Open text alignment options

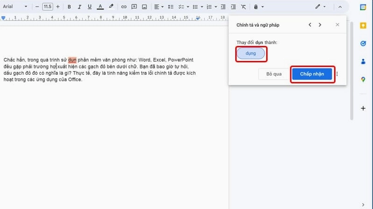coord(159,7)
